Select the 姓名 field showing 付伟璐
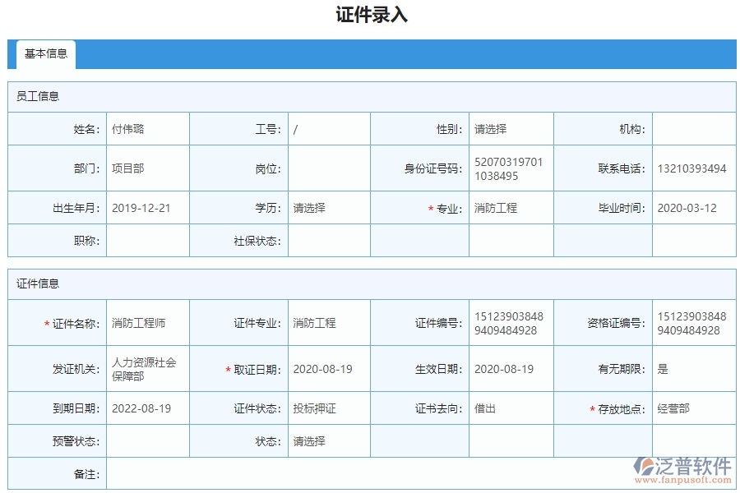 148,128
